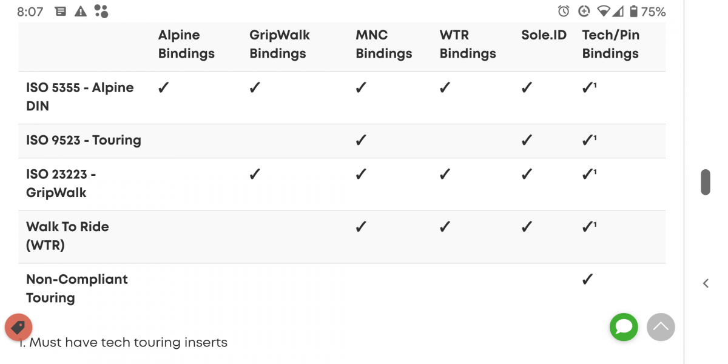Open the green chat bubble icon

624,327
